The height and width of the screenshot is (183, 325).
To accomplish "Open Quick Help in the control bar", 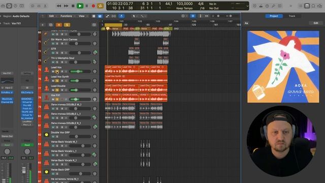I will tap(15, 6).
